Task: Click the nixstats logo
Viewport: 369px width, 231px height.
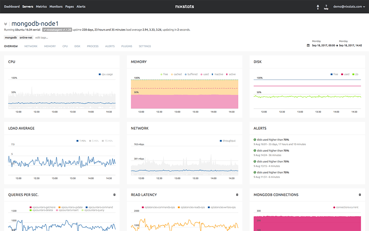Action: point(184,7)
